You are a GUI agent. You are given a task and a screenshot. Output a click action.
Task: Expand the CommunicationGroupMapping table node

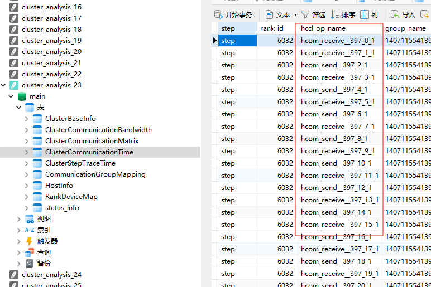[x=26, y=174]
